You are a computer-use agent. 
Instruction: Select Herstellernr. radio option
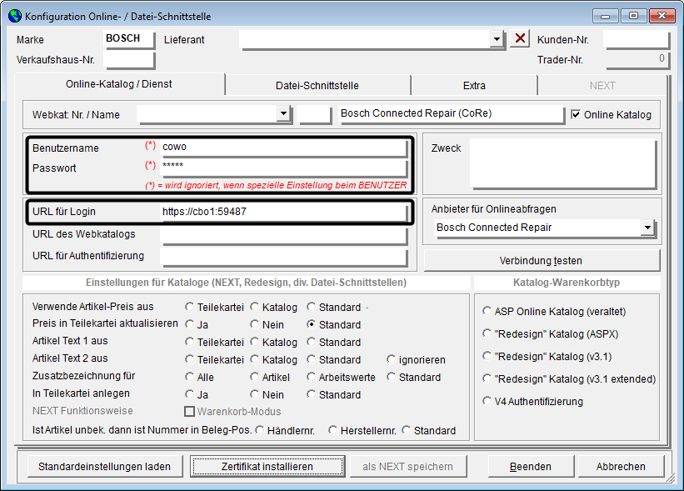point(333,430)
